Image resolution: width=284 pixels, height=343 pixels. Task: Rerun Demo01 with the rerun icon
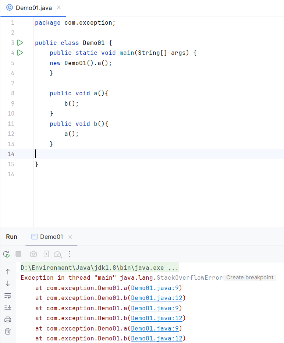[6, 254]
